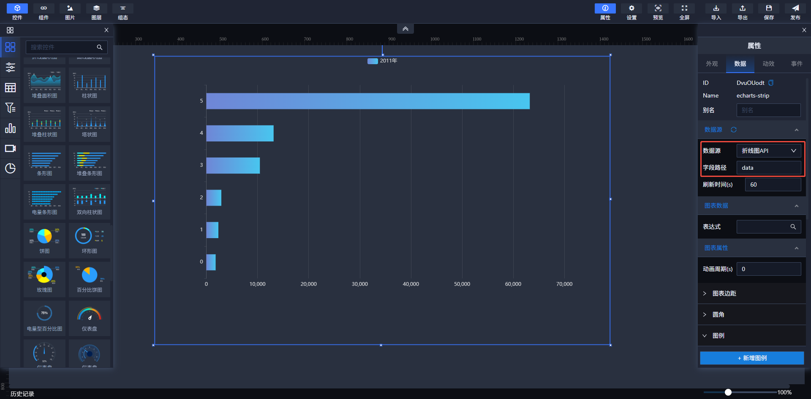This screenshot has height=399, width=811.
Task: Click the 预览 preview icon
Action: pyautogui.click(x=658, y=12)
